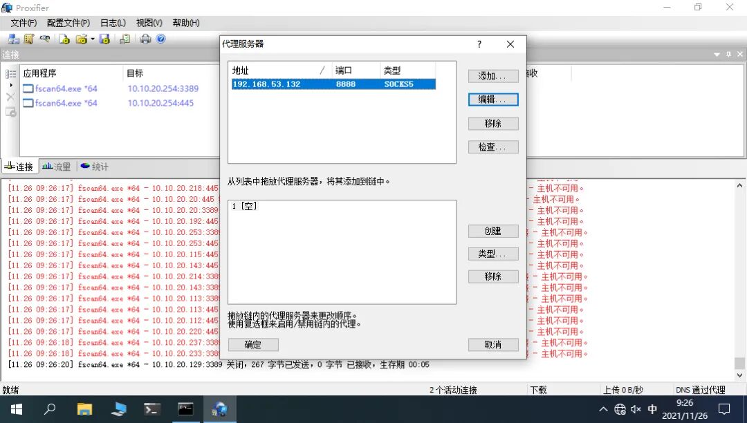The image size is (747, 423).
Task: Click the bottom icon in connections sidebar
Action: click(10, 112)
